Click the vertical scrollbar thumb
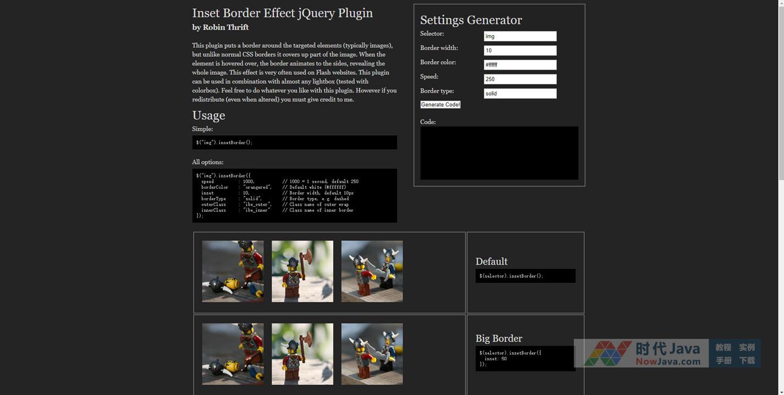 [781, 94]
